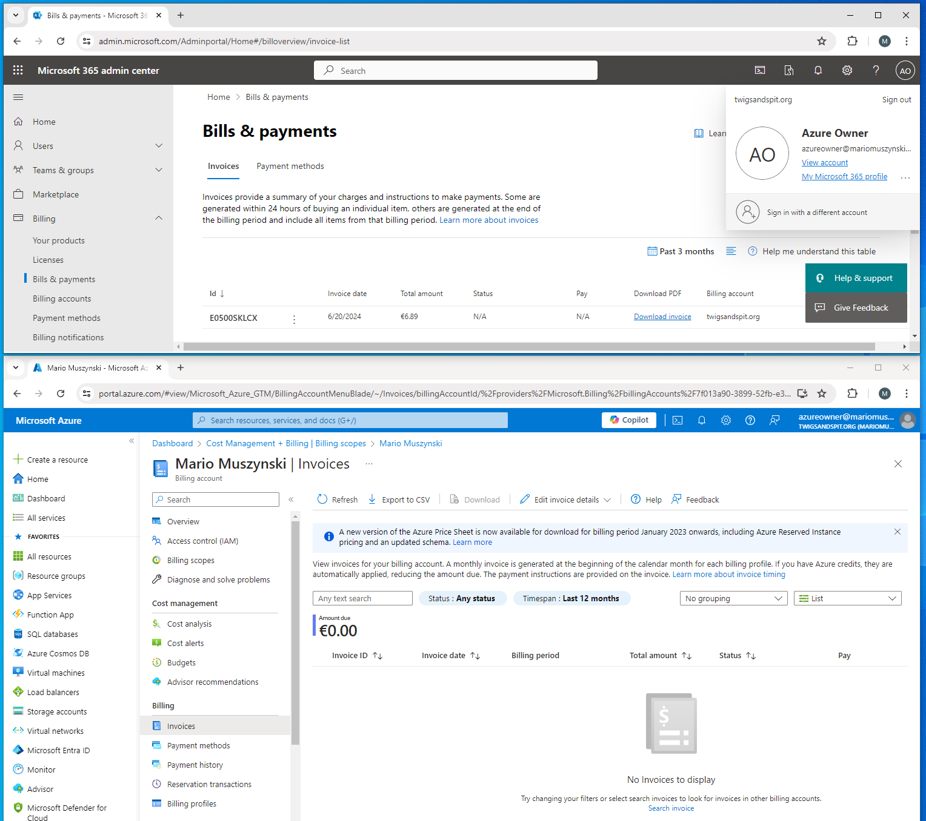Open the Timespan Last 12 months filter

tap(571, 598)
